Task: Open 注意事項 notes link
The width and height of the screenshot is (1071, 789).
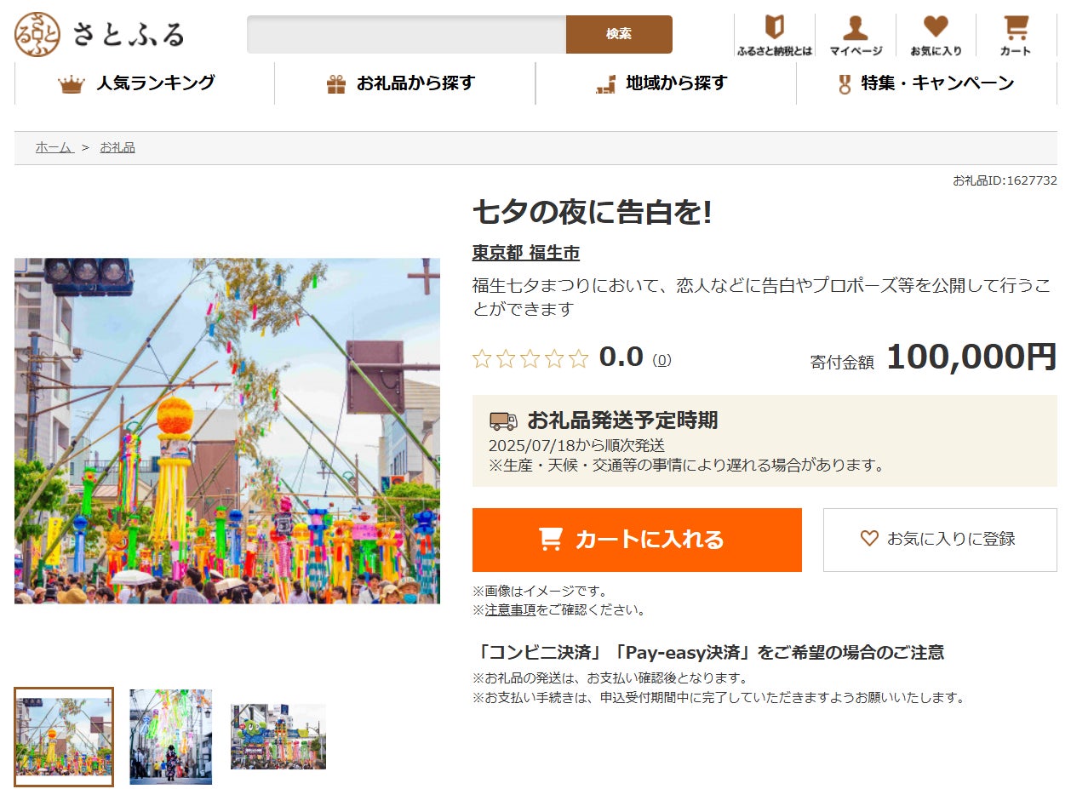Action: 510,609
